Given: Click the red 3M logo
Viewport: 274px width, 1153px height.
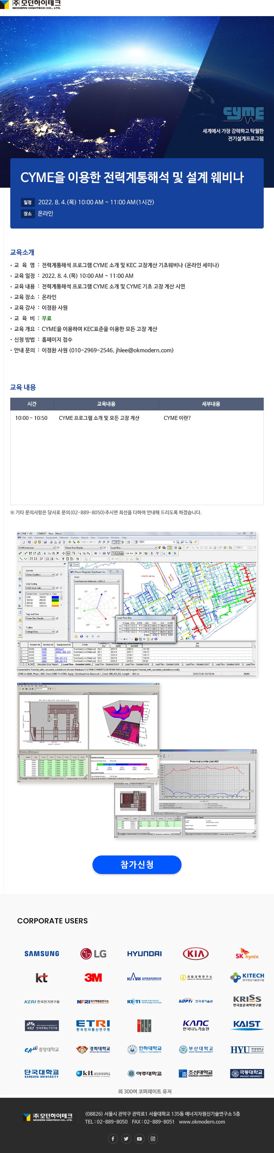Looking at the screenshot, I should click(x=93, y=978).
